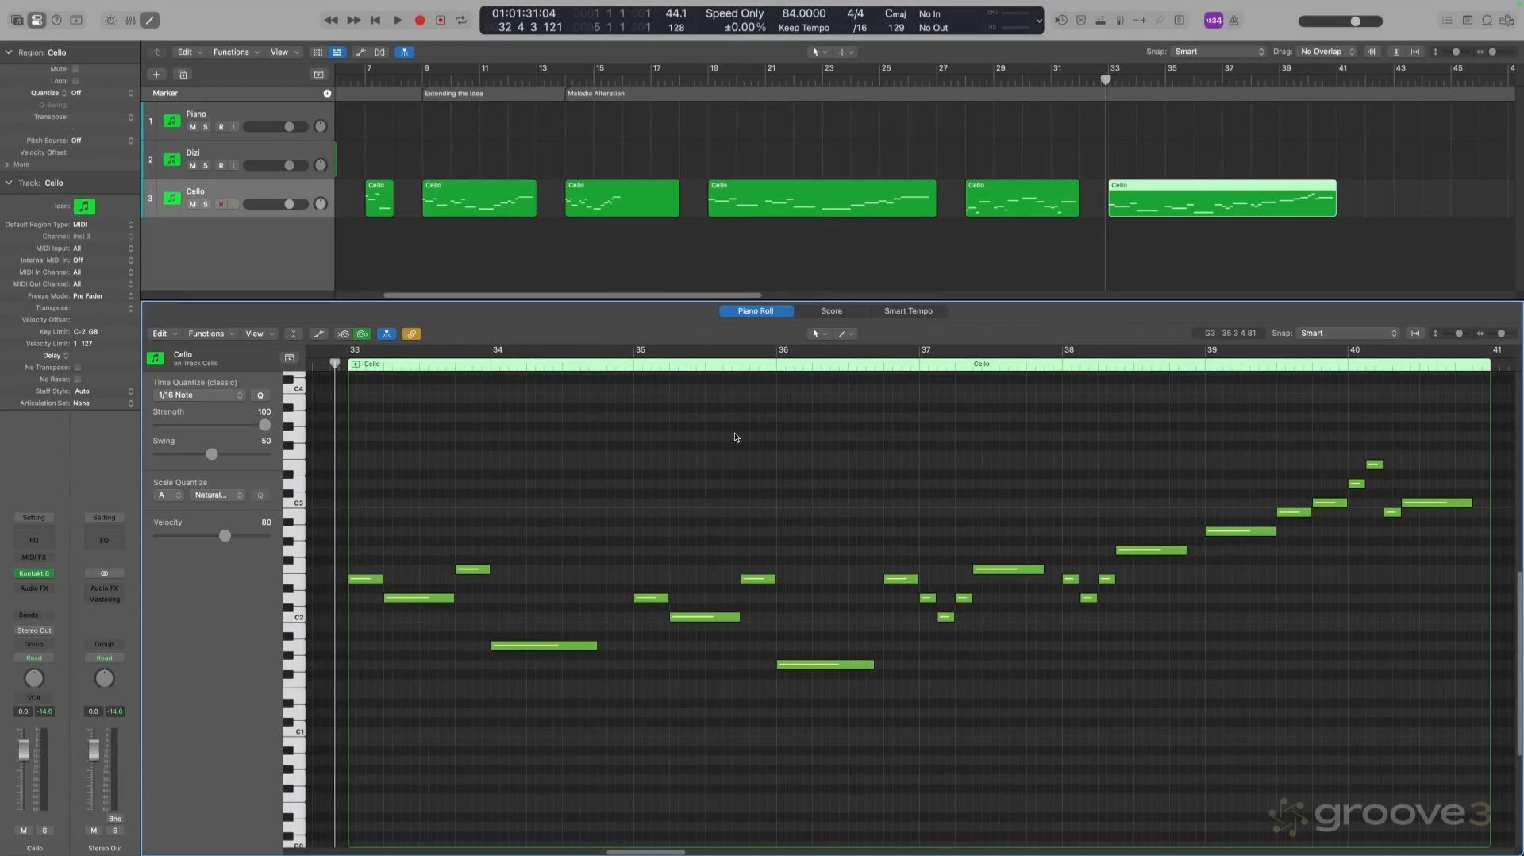This screenshot has height=856, width=1524.
Task: Open the Piano Roll Edit menu
Action: 164,334
